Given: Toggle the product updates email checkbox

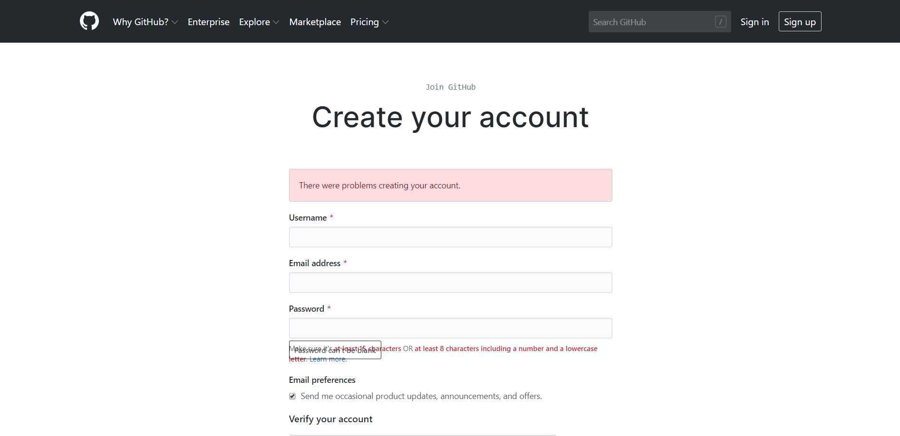Looking at the screenshot, I should 292,396.
